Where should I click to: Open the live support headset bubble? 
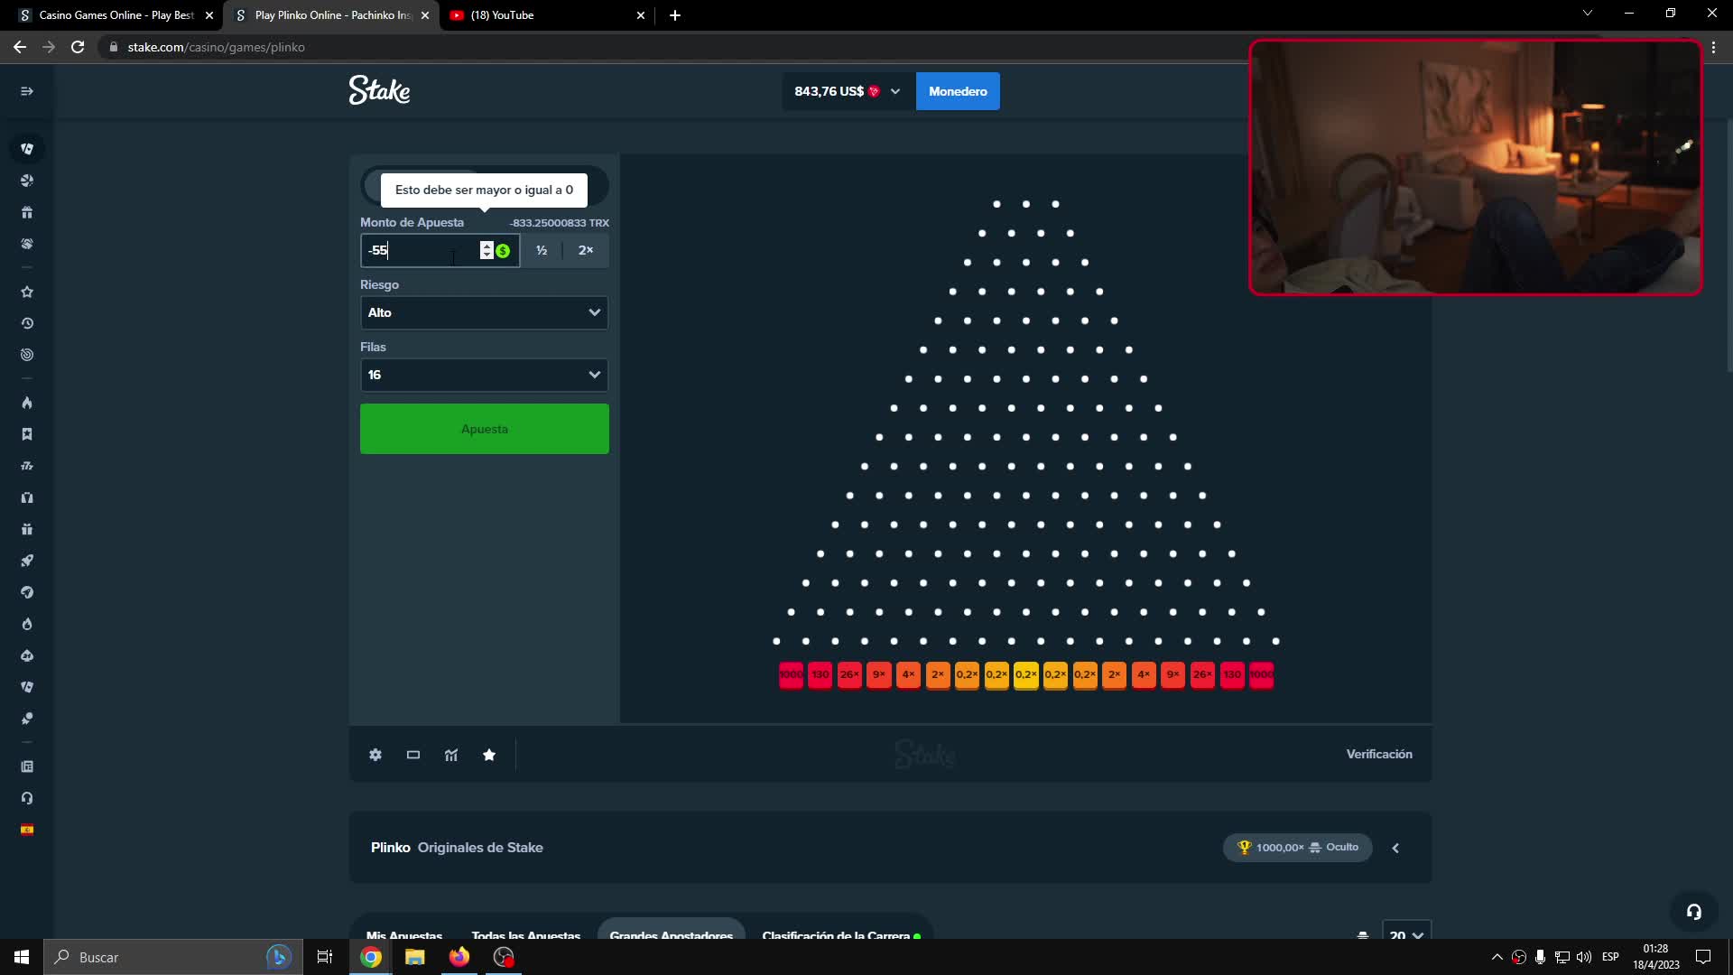pos(1693,912)
